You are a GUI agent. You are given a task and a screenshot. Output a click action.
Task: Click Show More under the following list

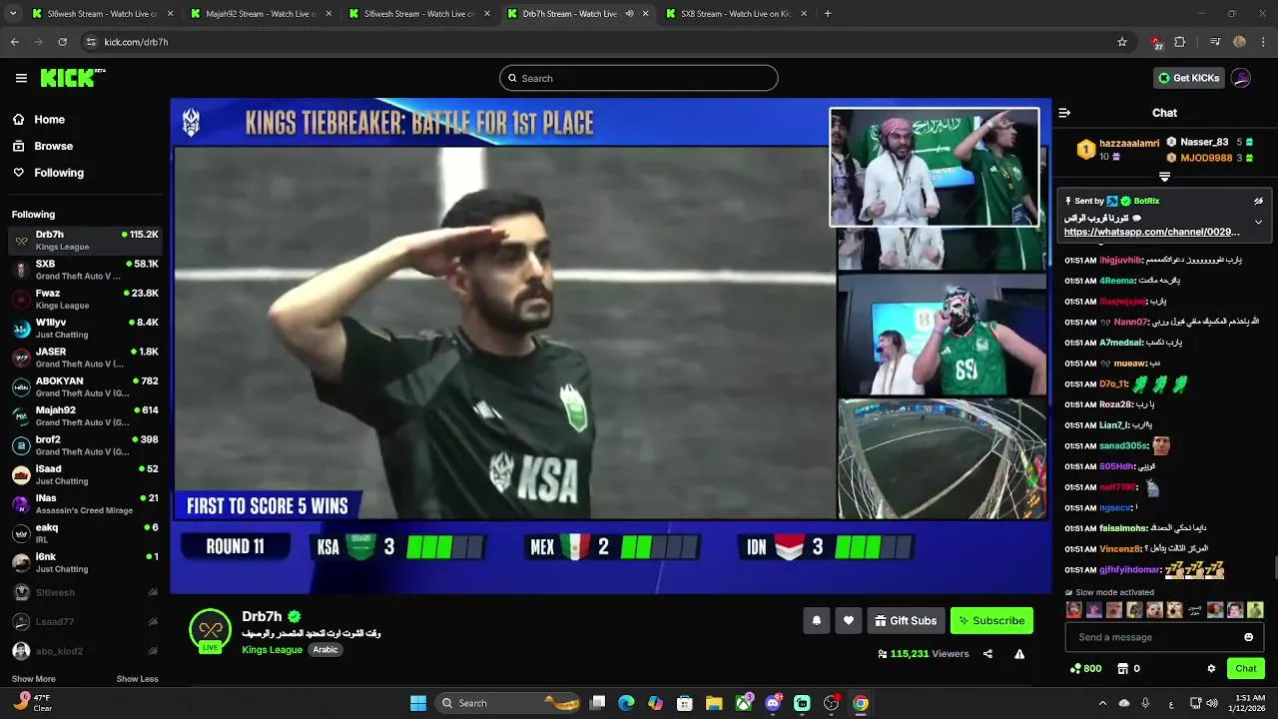click(33, 679)
